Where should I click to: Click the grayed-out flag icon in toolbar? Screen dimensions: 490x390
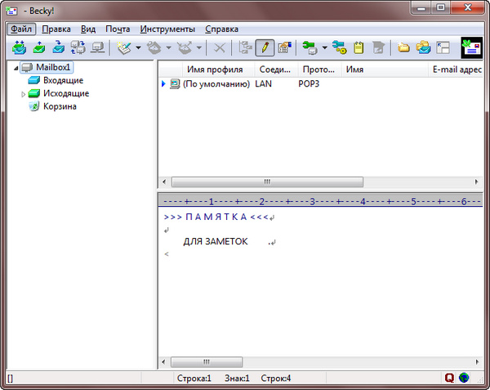[378, 48]
